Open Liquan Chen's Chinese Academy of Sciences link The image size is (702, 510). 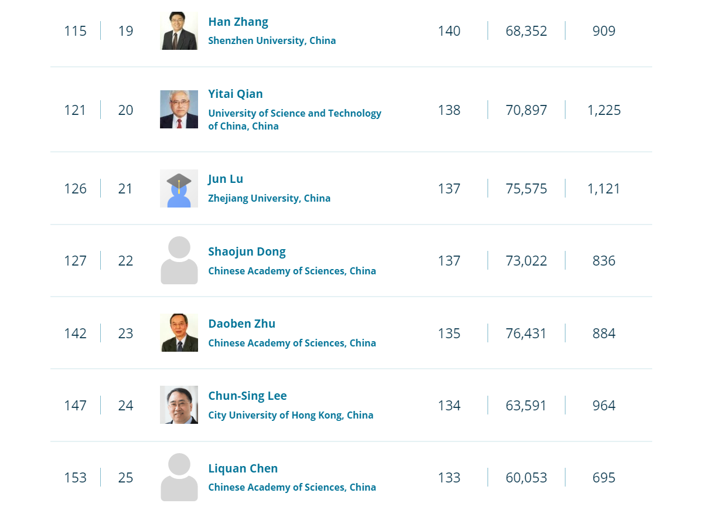[x=292, y=487]
